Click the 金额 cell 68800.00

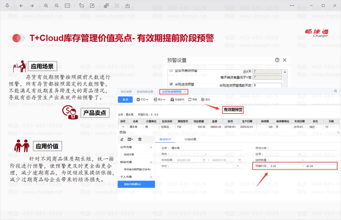pyautogui.click(x=215, y=127)
